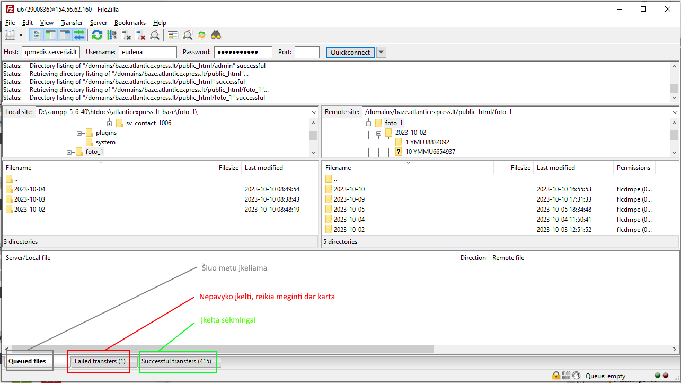This screenshot has height=383, width=681.
Task: Open Quickconnect history dropdown arrow
Action: [x=381, y=52]
